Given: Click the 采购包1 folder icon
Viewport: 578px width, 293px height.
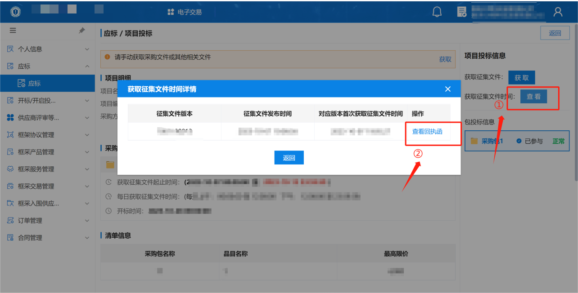Looking at the screenshot, I should click(x=474, y=141).
